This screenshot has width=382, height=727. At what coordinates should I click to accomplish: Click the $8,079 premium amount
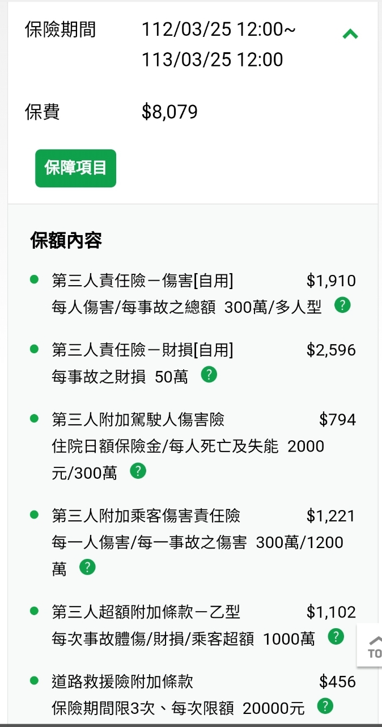click(x=169, y=112)
